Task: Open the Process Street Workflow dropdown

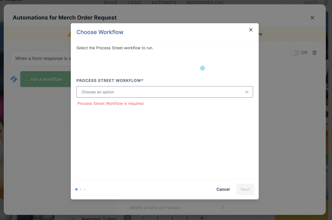Action: tap(165, 92)
